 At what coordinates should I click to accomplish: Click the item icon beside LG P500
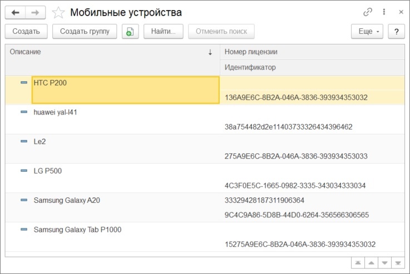point(24,171)
